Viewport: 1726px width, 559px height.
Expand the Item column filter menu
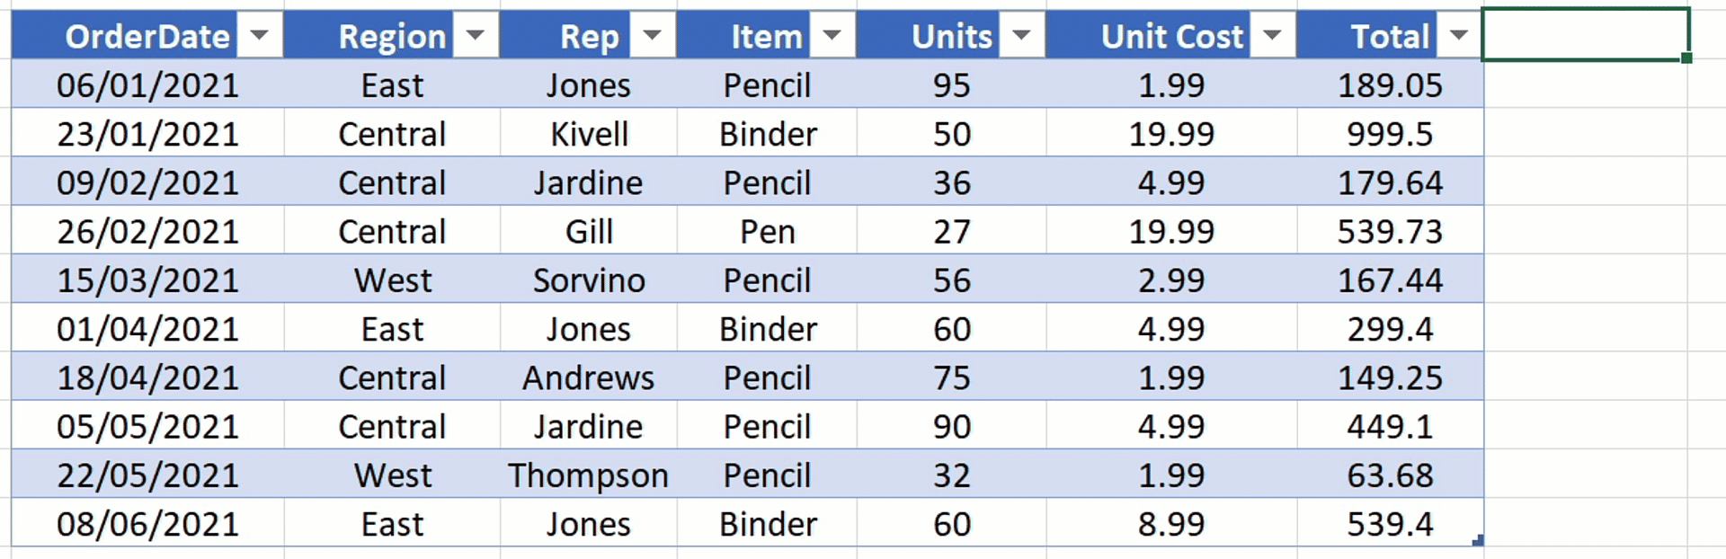point(832,36)
